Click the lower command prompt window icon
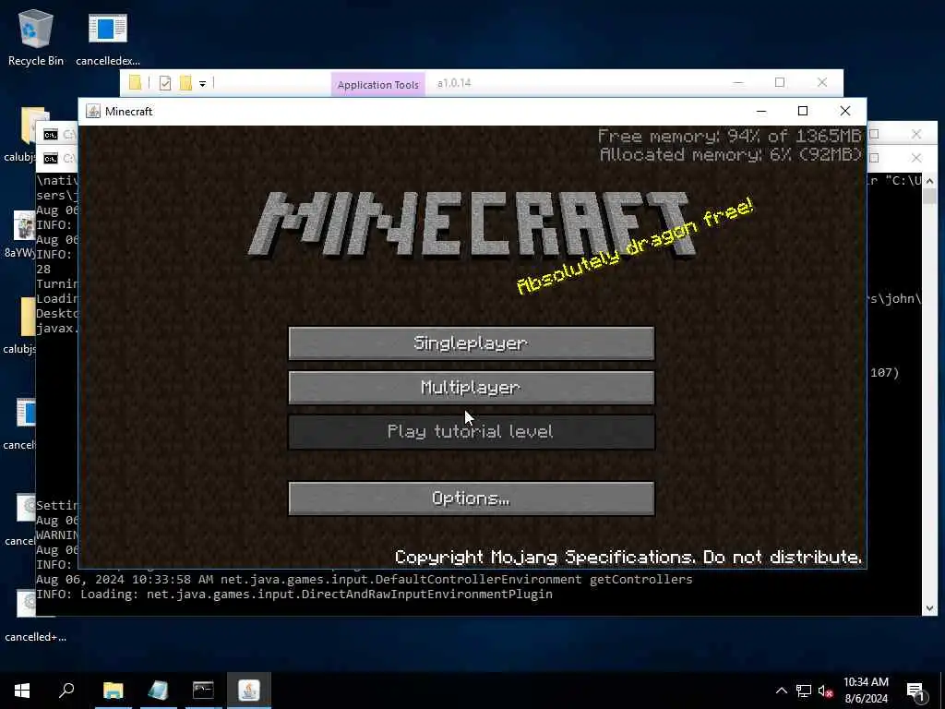The image size is (945, 709). (51, 158)
